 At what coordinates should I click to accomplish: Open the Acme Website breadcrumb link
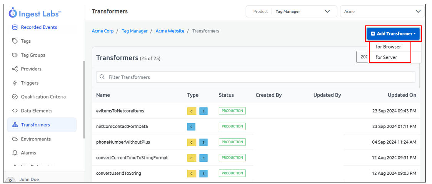(x=170, y=31)
